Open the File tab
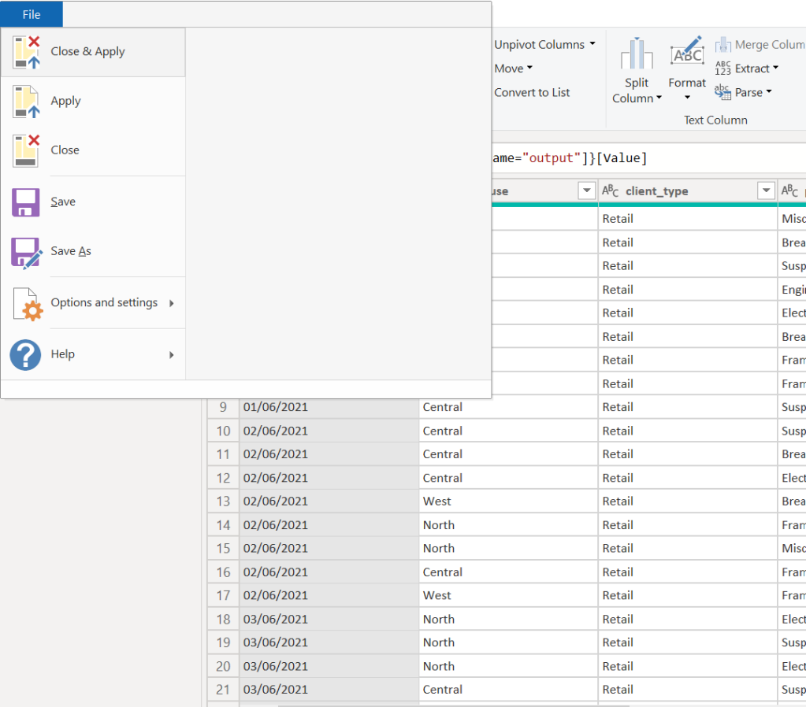Screen dimensions: 806x707 (32, 14)
